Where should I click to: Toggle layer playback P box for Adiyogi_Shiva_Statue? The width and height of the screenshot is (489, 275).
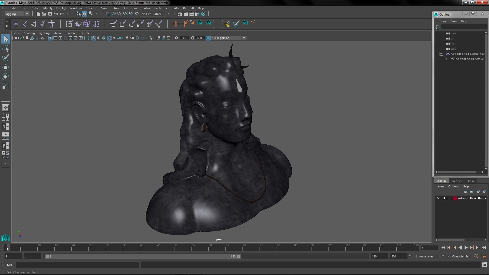pos(444,198)
